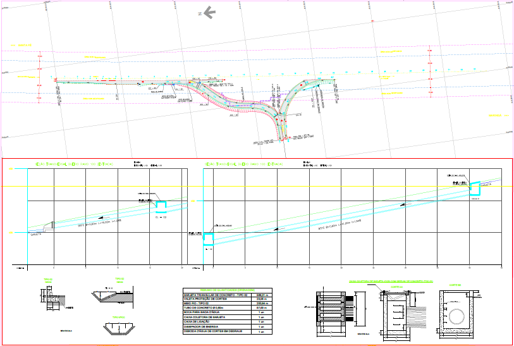Click the left profile's green title text
This screenshot has width=514, height=346.
tap(73, 164)
